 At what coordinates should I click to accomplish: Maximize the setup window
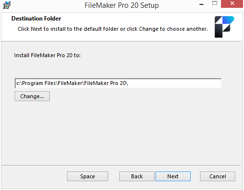[215, 3]
